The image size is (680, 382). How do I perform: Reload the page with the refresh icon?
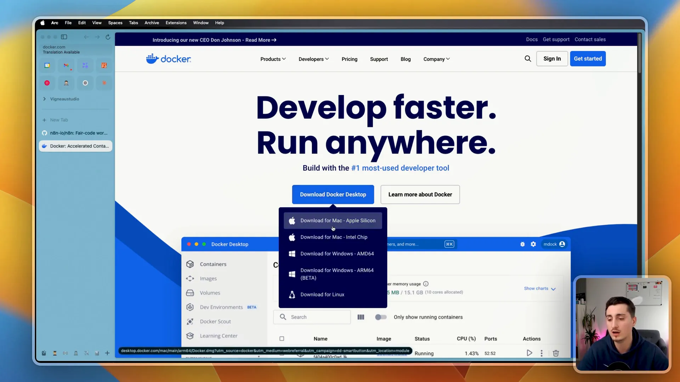(x=108, y=37)
